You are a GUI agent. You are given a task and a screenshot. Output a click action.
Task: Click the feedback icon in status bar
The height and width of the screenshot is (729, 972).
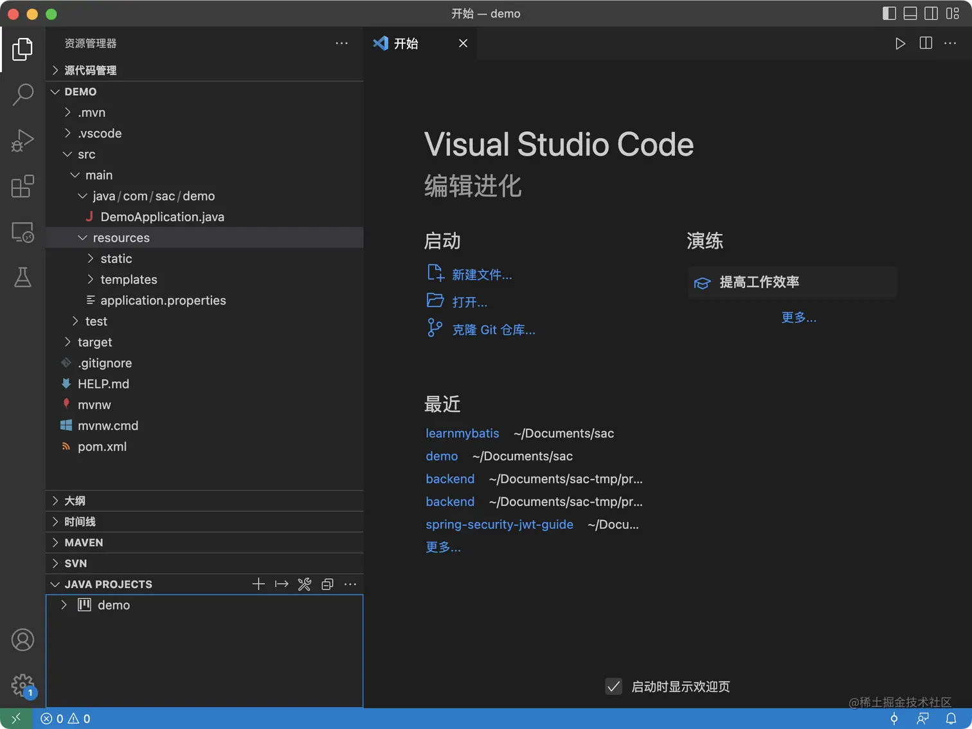(x=923, y=719)
